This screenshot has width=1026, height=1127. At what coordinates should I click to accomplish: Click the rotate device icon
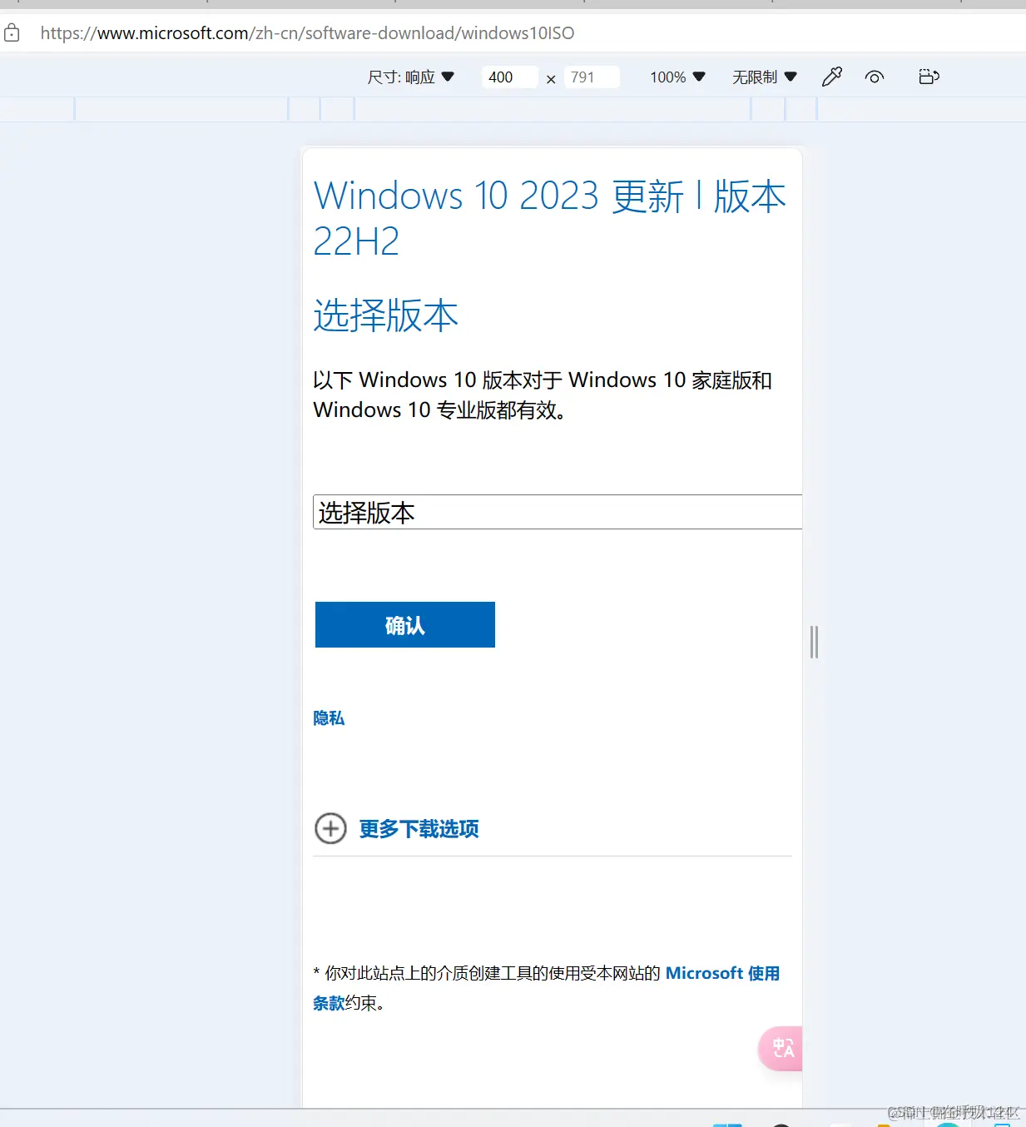929,77
